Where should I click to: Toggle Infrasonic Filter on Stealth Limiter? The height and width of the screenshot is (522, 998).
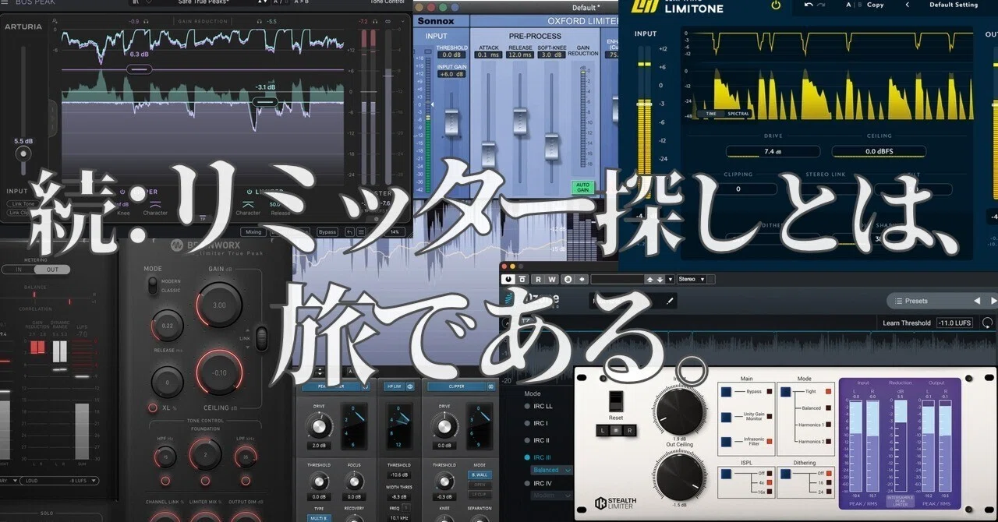[x=724, y=442]
